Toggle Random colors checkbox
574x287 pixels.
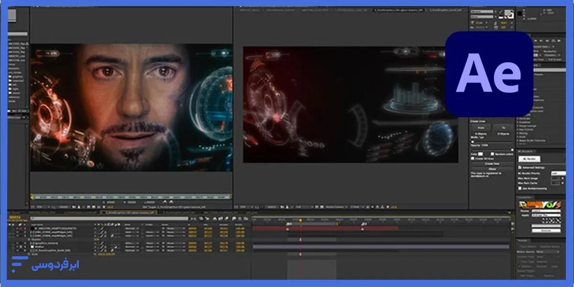click(x=492, y=154)
